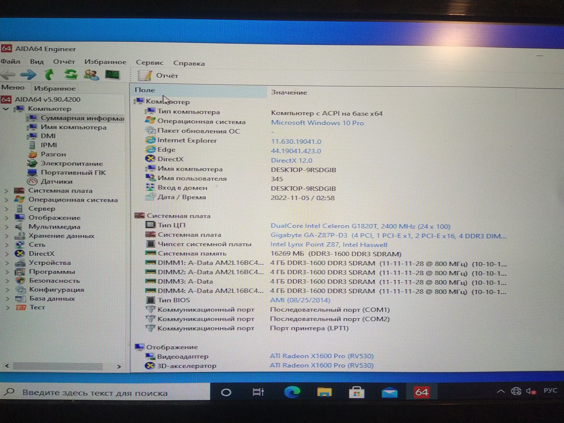Viewport: 564px width, 423px height.
Task: Select the Разгон tree item
Action: click(x=53, y=154)
